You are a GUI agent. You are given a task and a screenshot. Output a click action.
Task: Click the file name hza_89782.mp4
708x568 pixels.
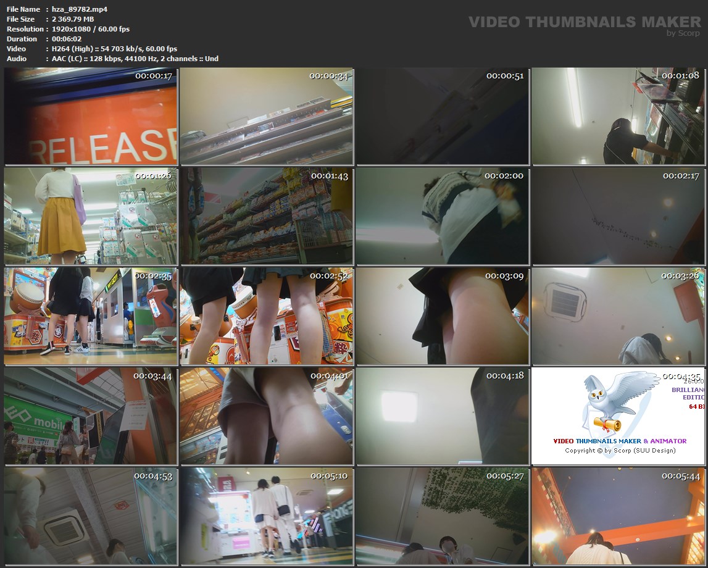pos(80,9)
